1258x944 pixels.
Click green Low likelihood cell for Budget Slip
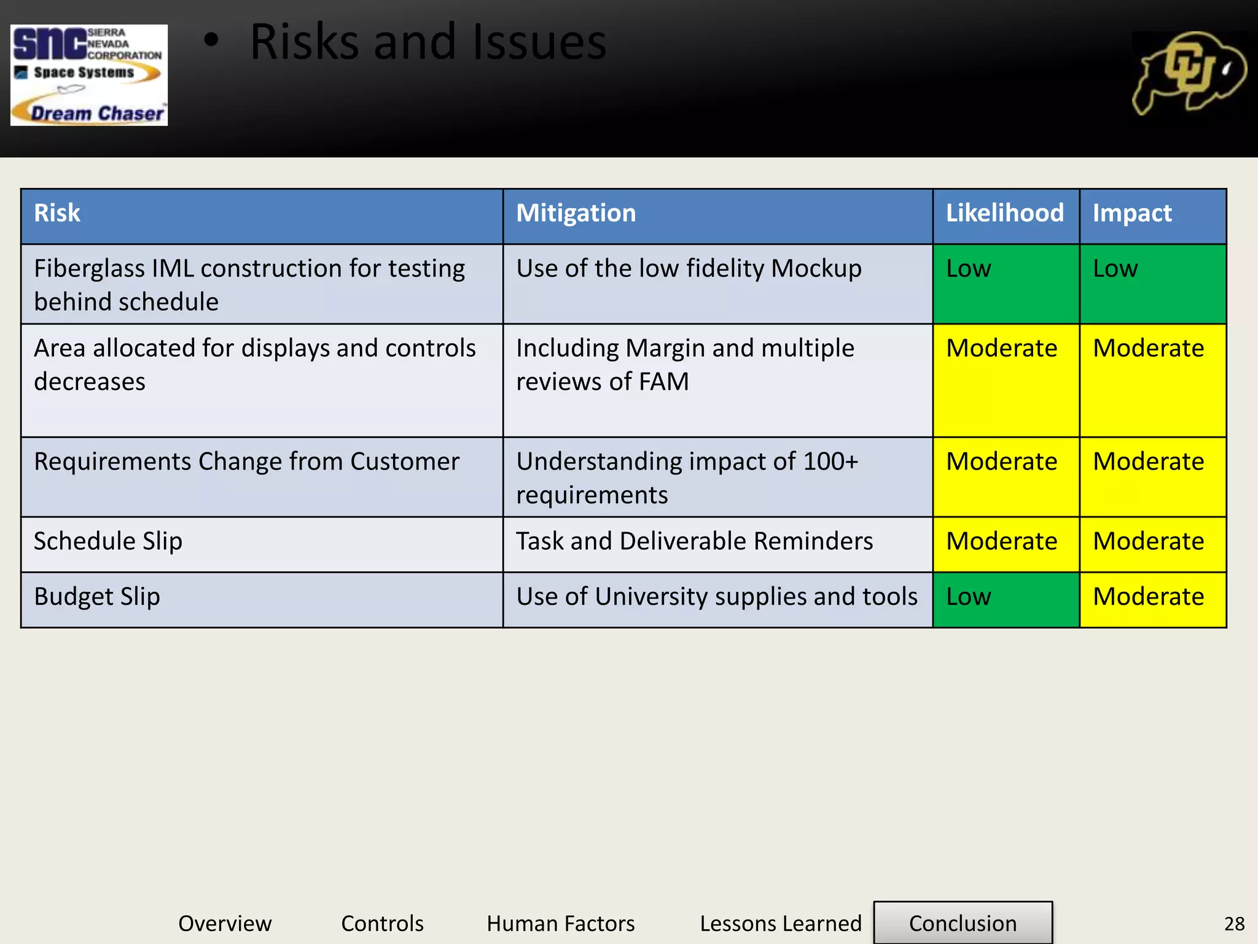click(x=1006, y=599)
